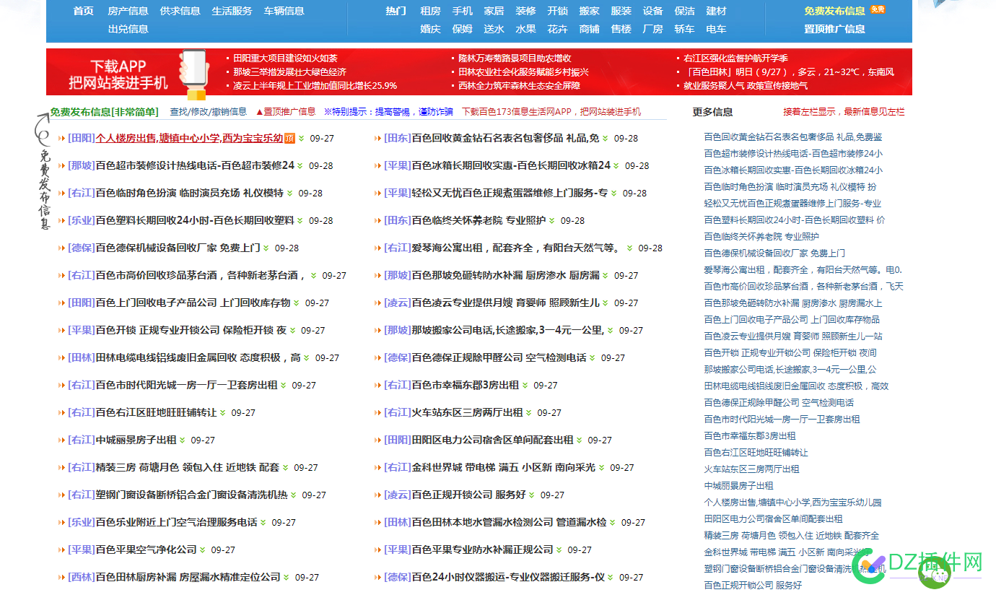996x595 pixels.
Task: Click the 免费 badge beside 免费发布信息
Action: (878, 10)
